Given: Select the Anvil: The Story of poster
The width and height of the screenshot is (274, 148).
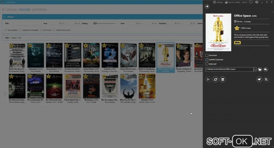Looking at the screenshot, I should tap(17, 55).
